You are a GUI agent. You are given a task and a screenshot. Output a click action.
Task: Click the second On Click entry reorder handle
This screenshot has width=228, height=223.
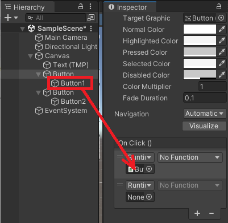click(120, 185)
